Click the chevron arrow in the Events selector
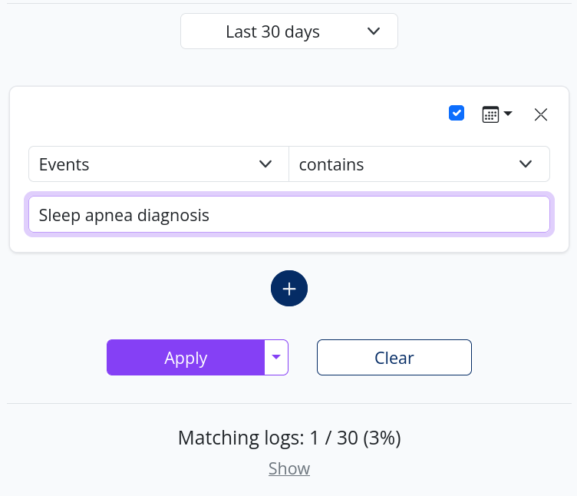Viewport: 577px width, 496px height. pos(266,164)
